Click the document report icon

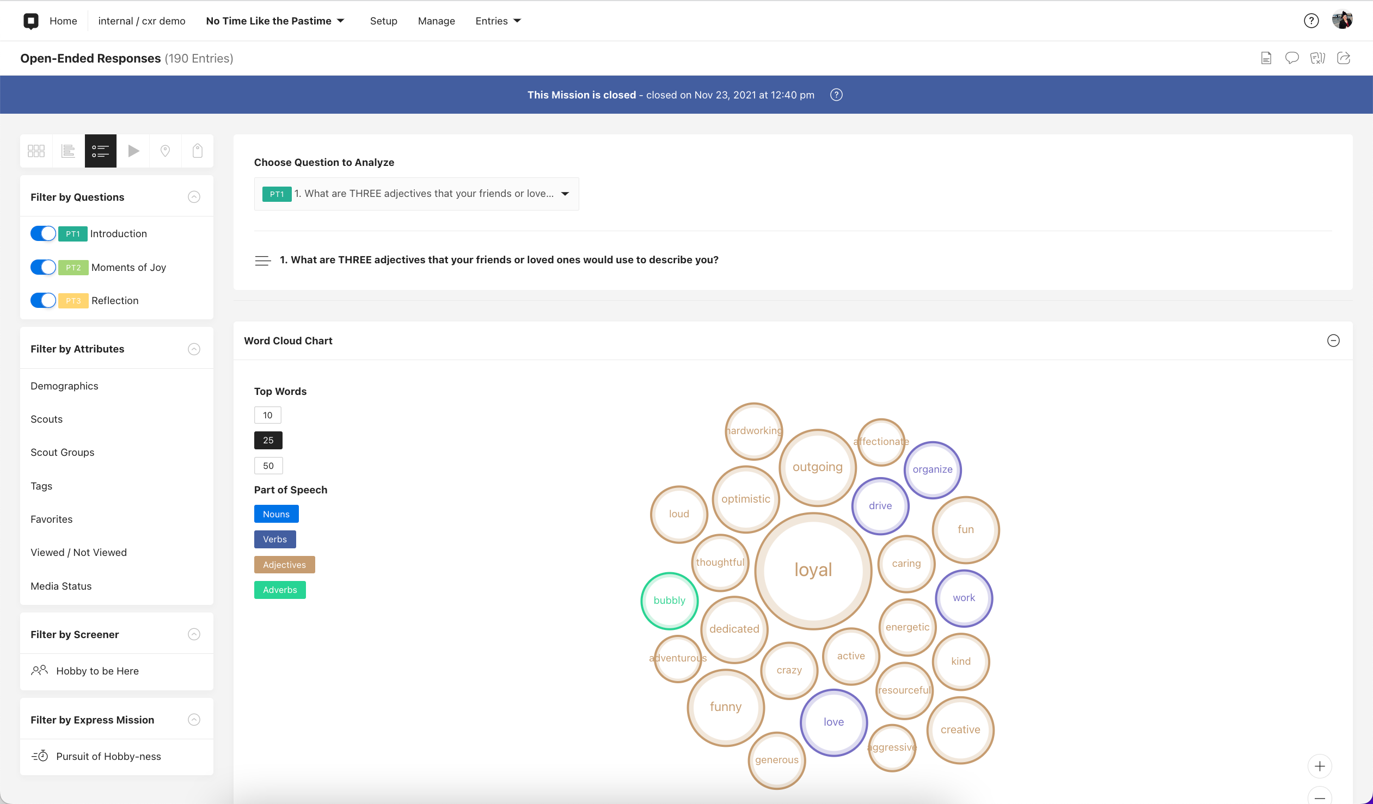click(1266, 58)
